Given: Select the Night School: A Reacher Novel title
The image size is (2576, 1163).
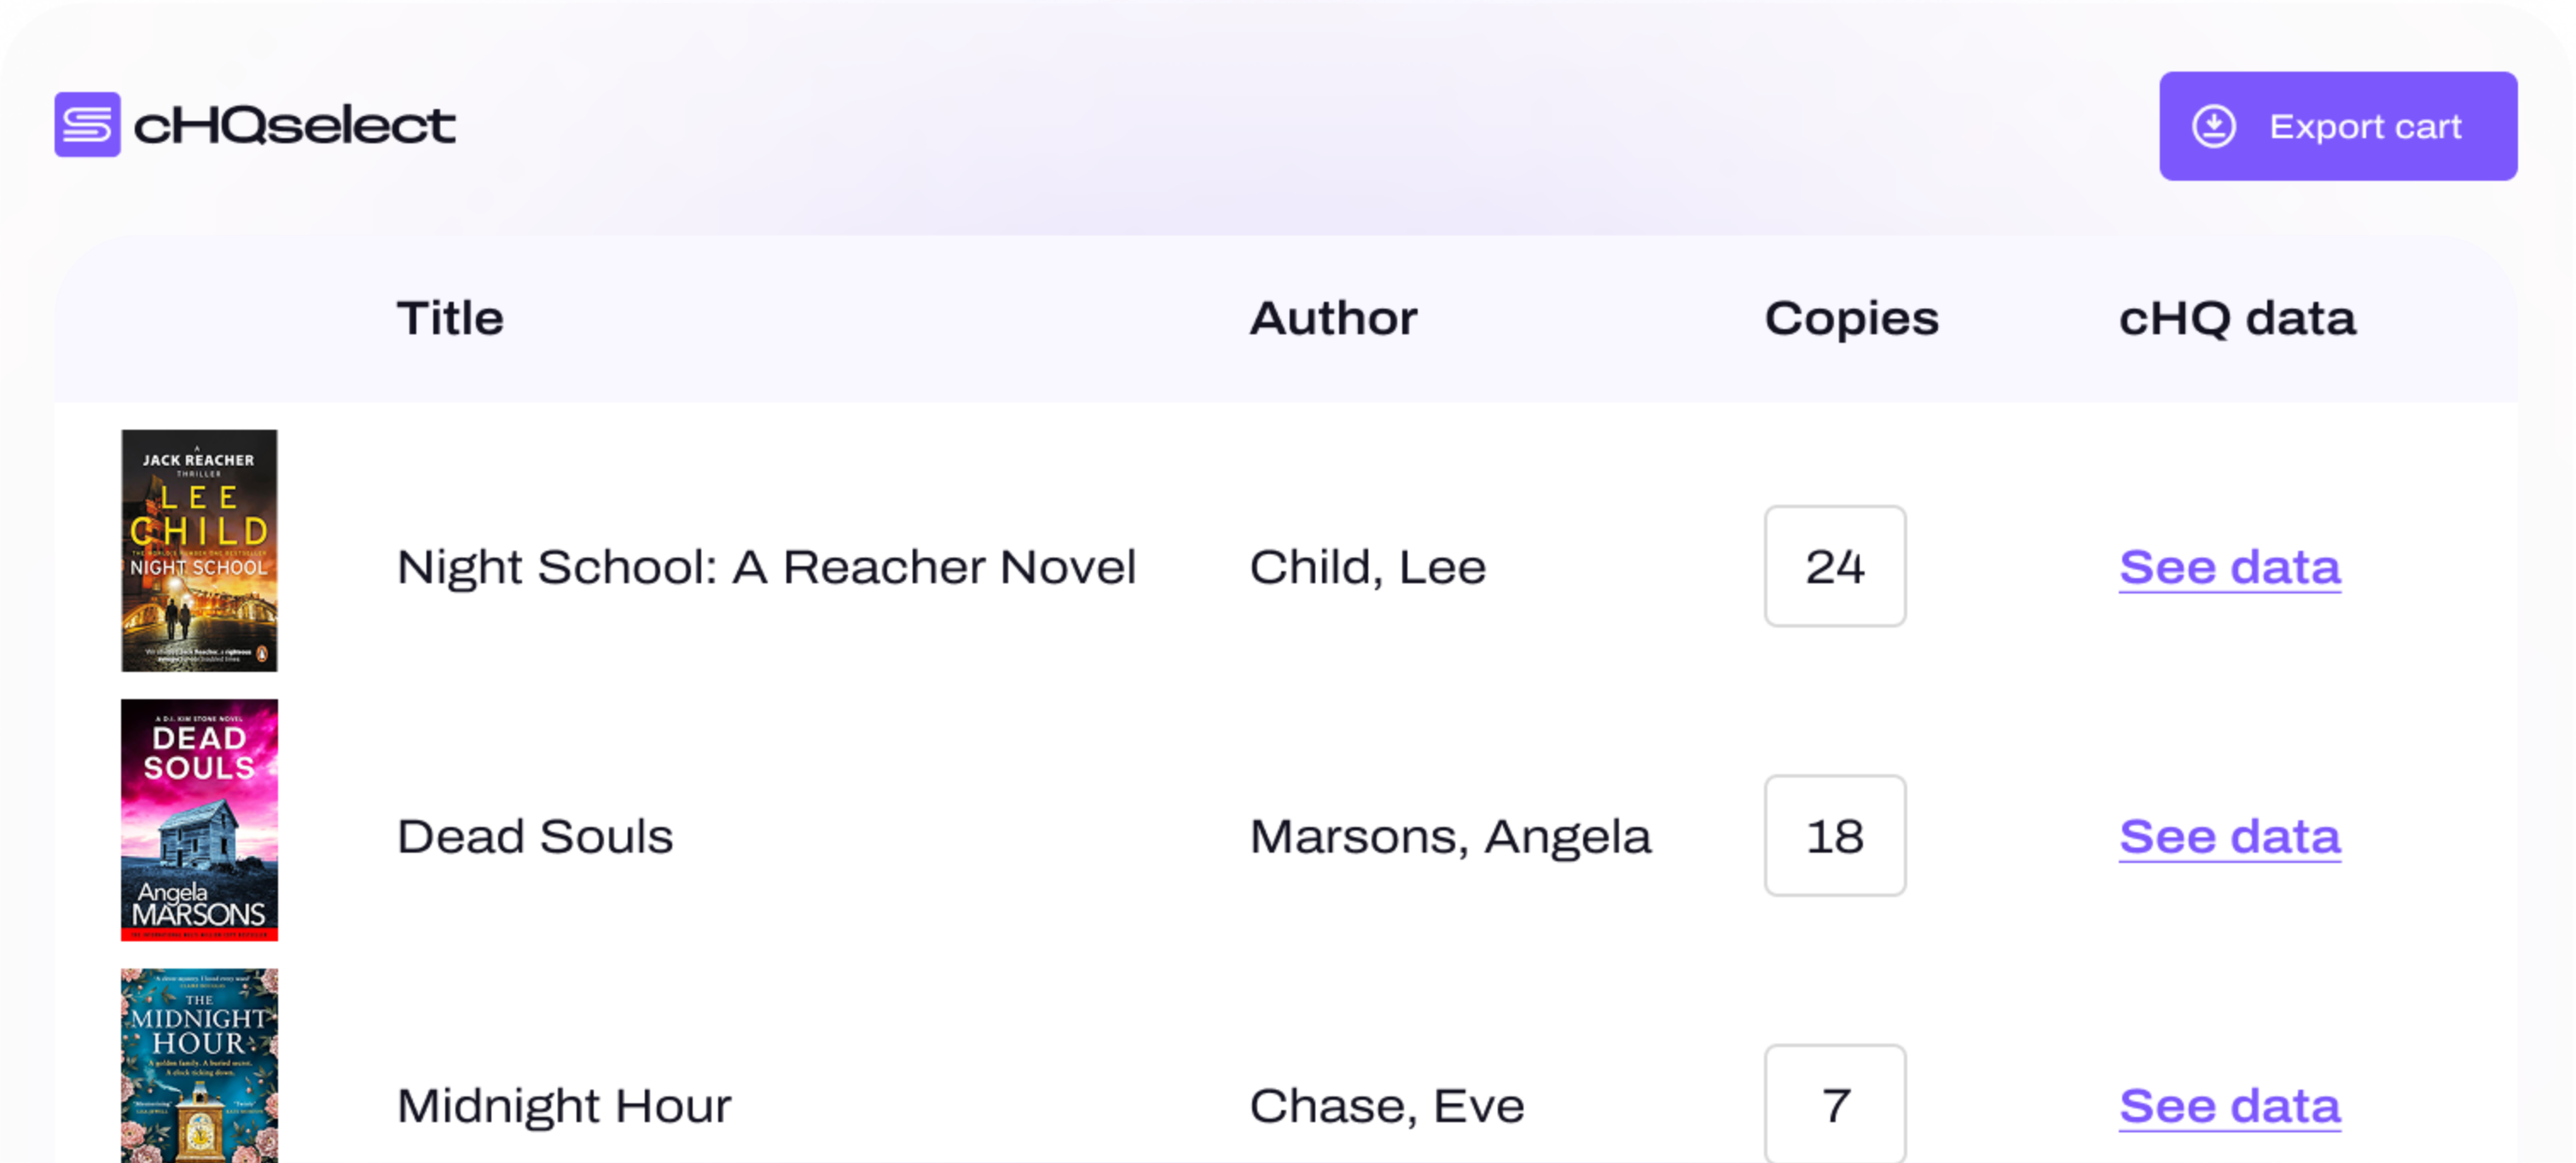Looking at the screenshot, I should (766, 567).
